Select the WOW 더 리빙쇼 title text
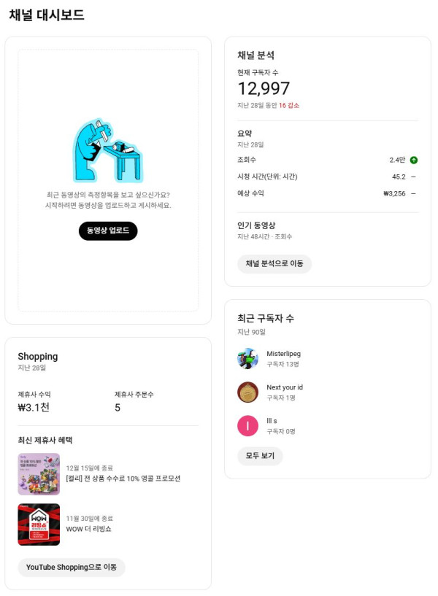 coord(88,528)
